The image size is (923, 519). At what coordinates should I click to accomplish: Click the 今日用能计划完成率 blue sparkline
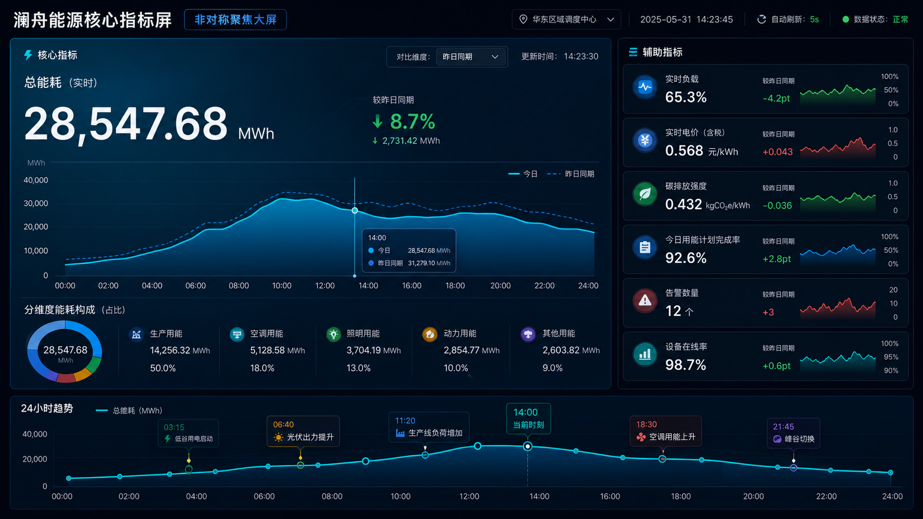click(837, 254)
